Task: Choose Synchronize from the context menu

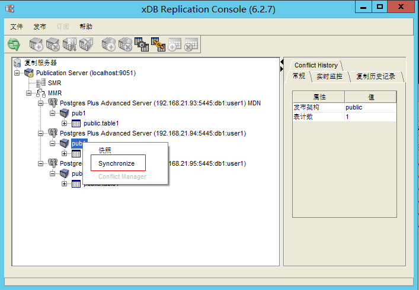Action: tap(116, 163)
